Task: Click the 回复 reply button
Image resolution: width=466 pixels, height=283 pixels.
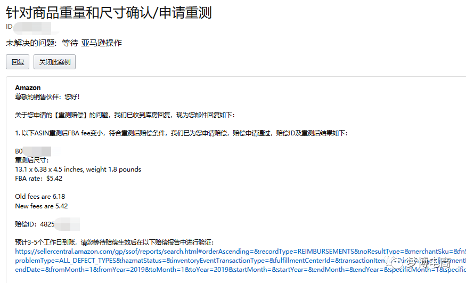Action: [x=18, y=62]
